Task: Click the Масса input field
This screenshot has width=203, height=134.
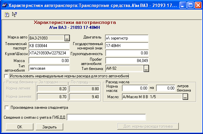Action: point(49,61)
